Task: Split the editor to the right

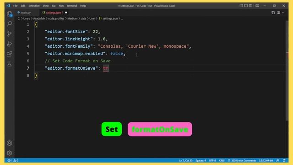Action: (278, 12)
